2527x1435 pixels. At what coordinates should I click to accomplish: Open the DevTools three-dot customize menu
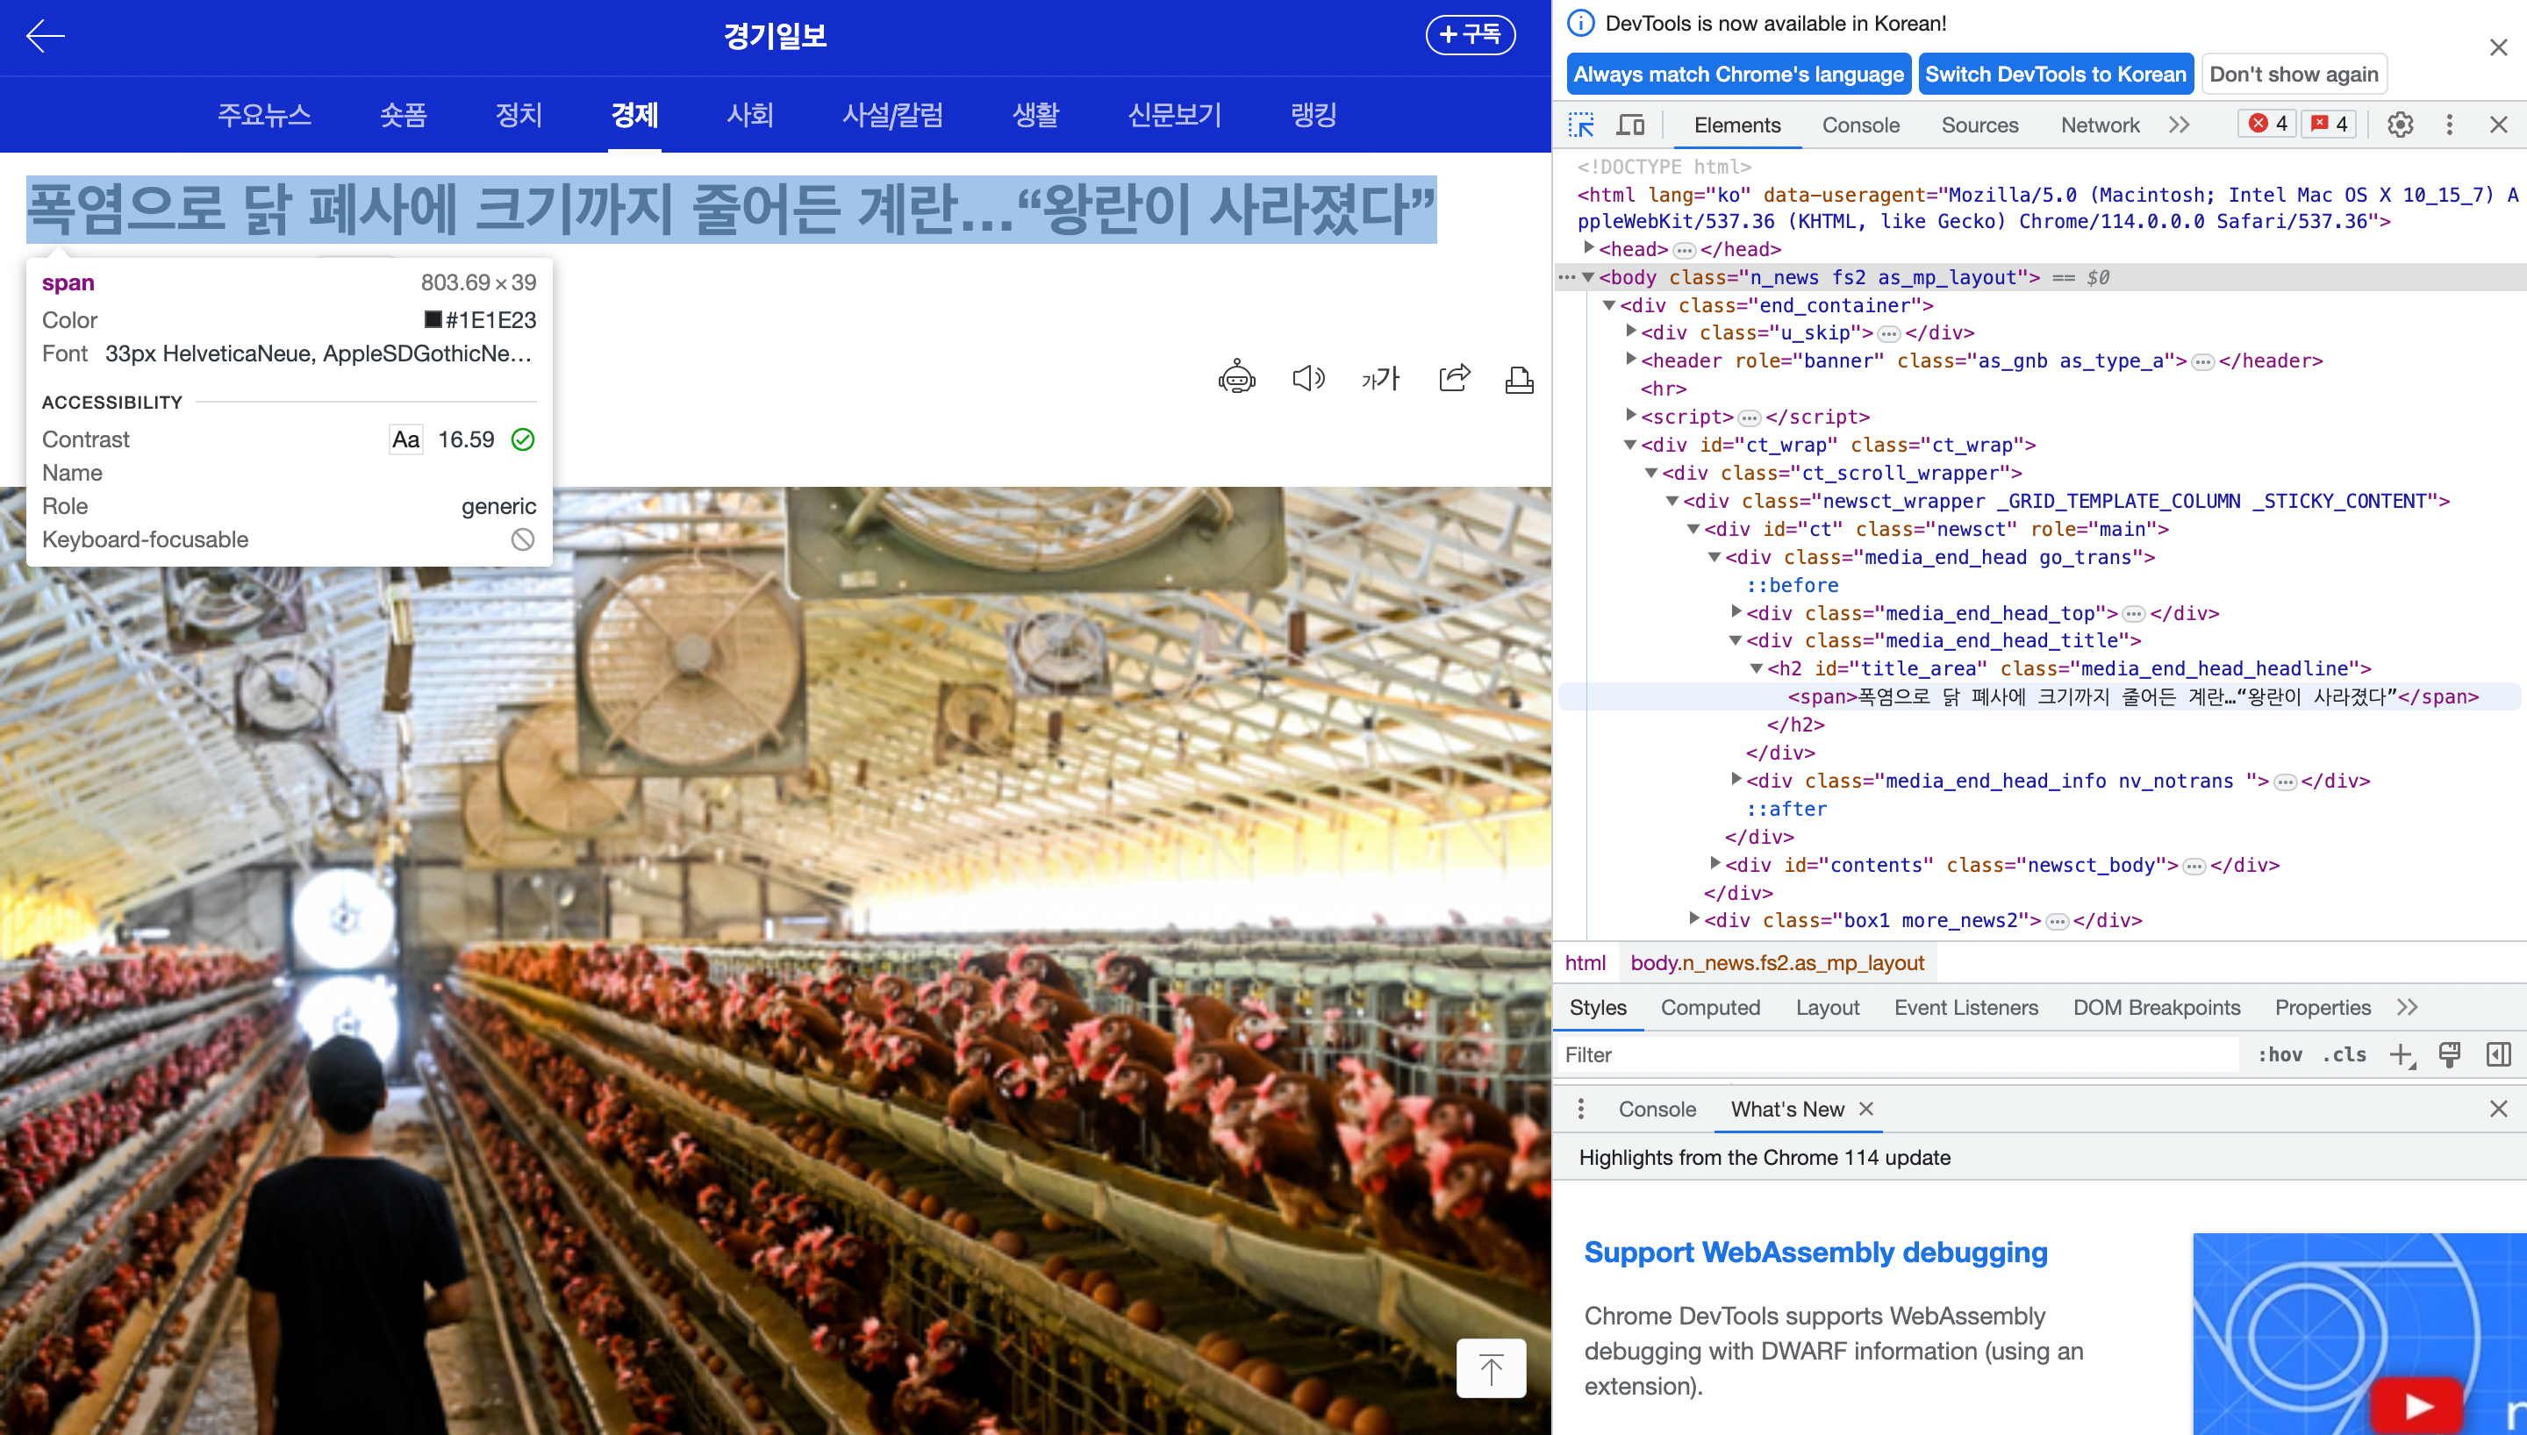[2449, 125]
